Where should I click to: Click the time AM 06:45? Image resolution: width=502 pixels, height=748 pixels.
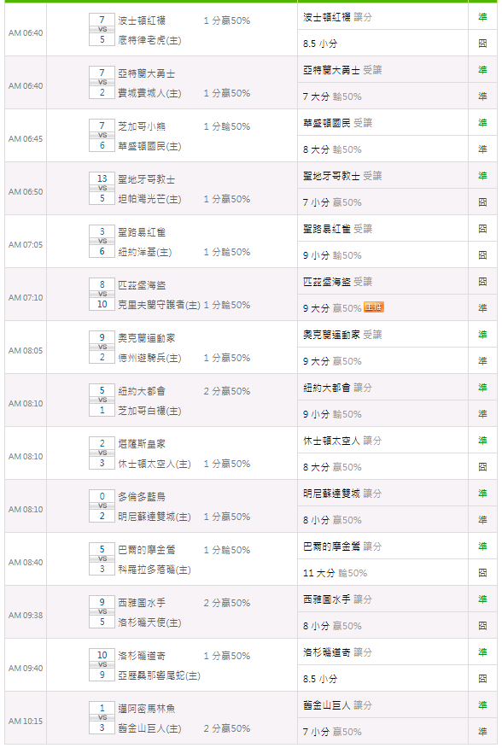click(26, 139)
